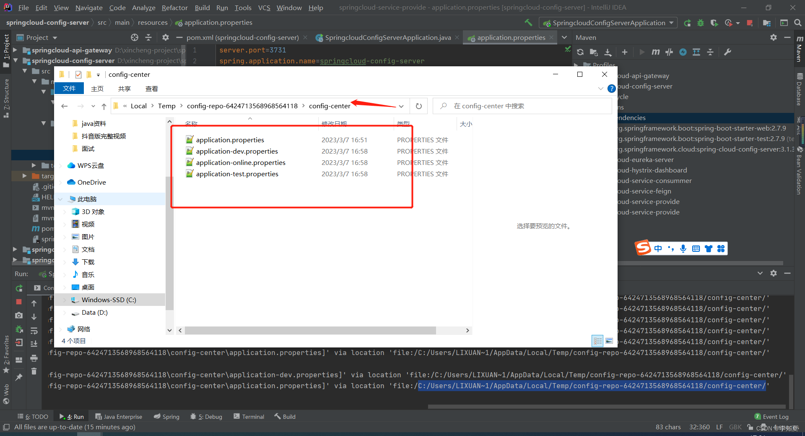Clear Run console trash icon
805x436 pixels.
point(34,371)
